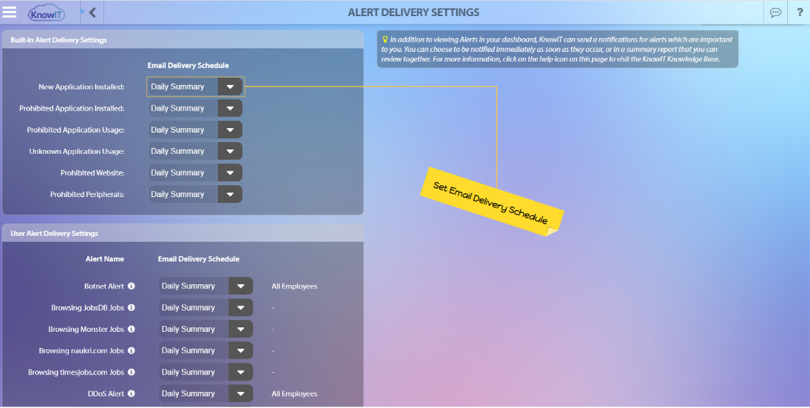Open Botnet Alert delivery schedule dropdown
810x408 pixels.
[205, 286]
